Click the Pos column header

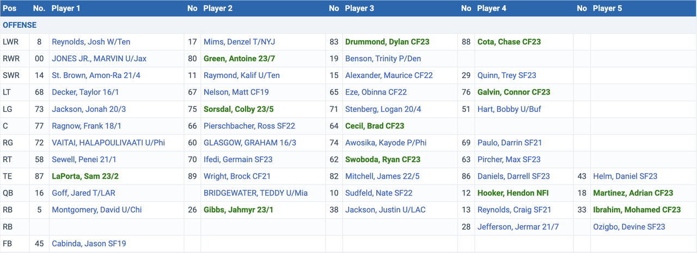coord(9,9)
